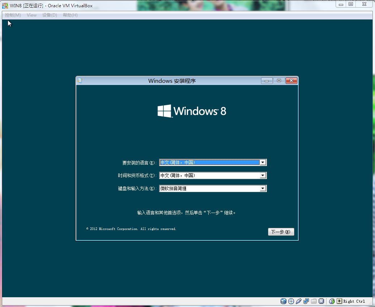Expand the keyboard and input method dropdown
Image resolution: width=375 pixels, height=307 pixels.
point(263,188)
